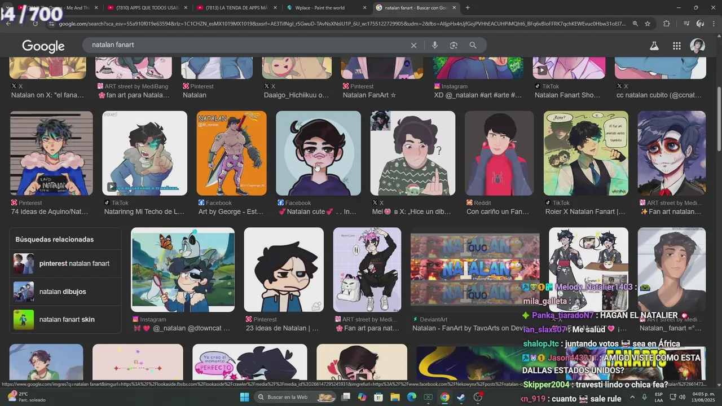Open the volume control in system tray
The image size is (722, 406).
[x=682, y=397]
